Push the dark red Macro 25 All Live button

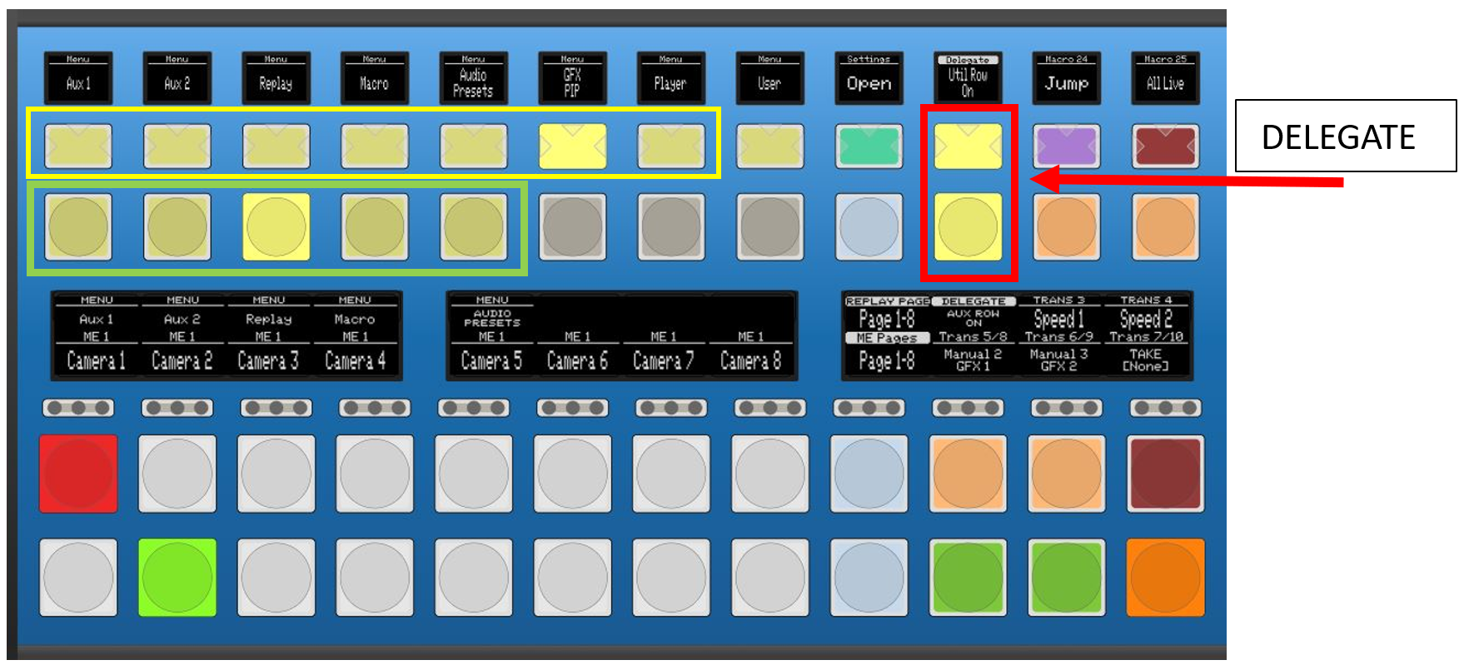pos(1166,146)
